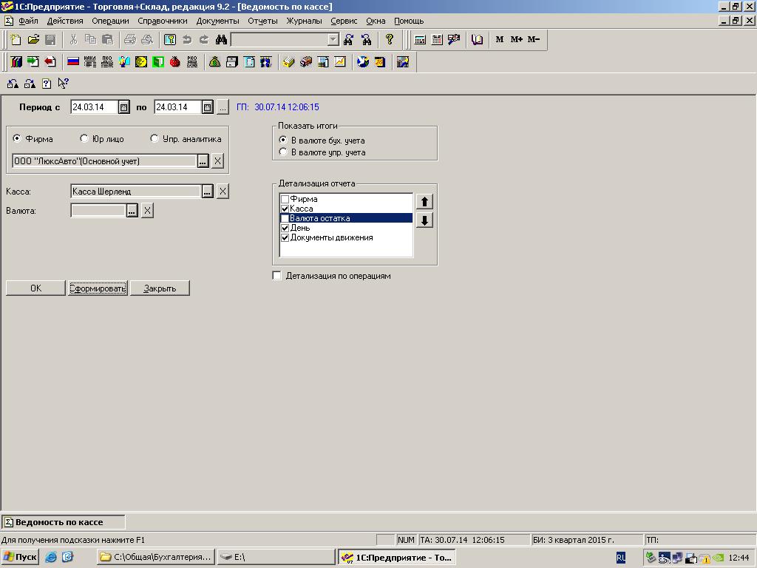Click the M+ memory button
Screen dimensions: 757x568
pyautogui.click(x=516, y=40)
